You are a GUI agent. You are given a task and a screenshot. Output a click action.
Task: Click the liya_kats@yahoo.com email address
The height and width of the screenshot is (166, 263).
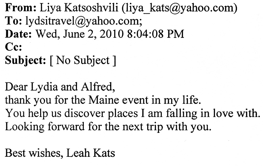179,9
